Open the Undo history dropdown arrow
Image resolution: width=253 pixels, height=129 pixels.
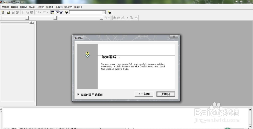(40, 12)
